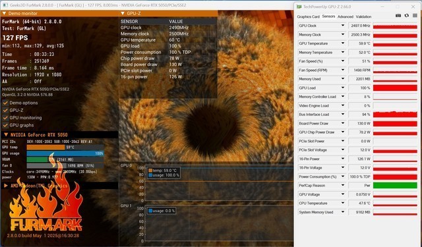Screen dimensions: 422x247
Task: Open the Fan Speed (RPM) sensor dropdown
Action: pos(343,70)
